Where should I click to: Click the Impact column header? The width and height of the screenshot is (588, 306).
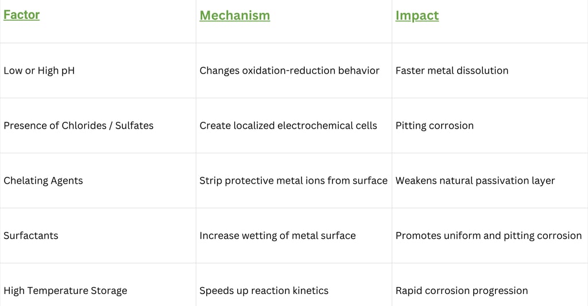tap(417, 16)
